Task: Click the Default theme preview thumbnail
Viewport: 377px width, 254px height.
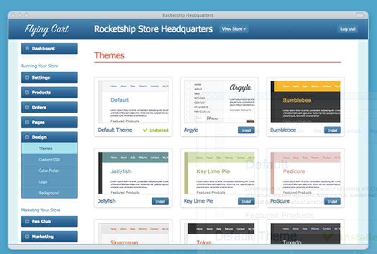Action: [133, 102]
